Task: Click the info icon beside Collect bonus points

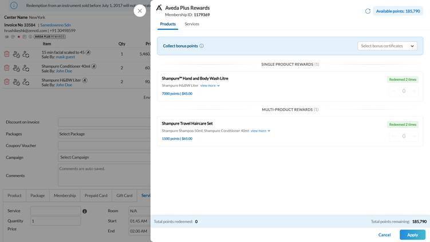Action: tap(202, 46)
